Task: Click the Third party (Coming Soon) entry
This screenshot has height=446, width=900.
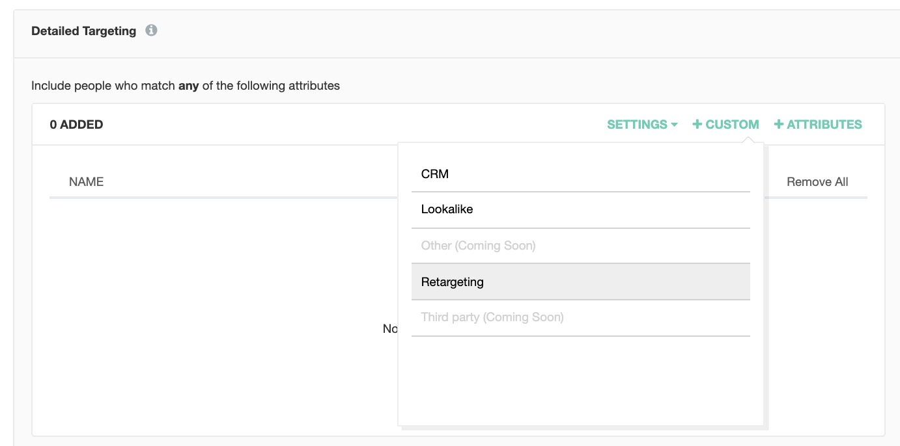Action: point(492,317)
